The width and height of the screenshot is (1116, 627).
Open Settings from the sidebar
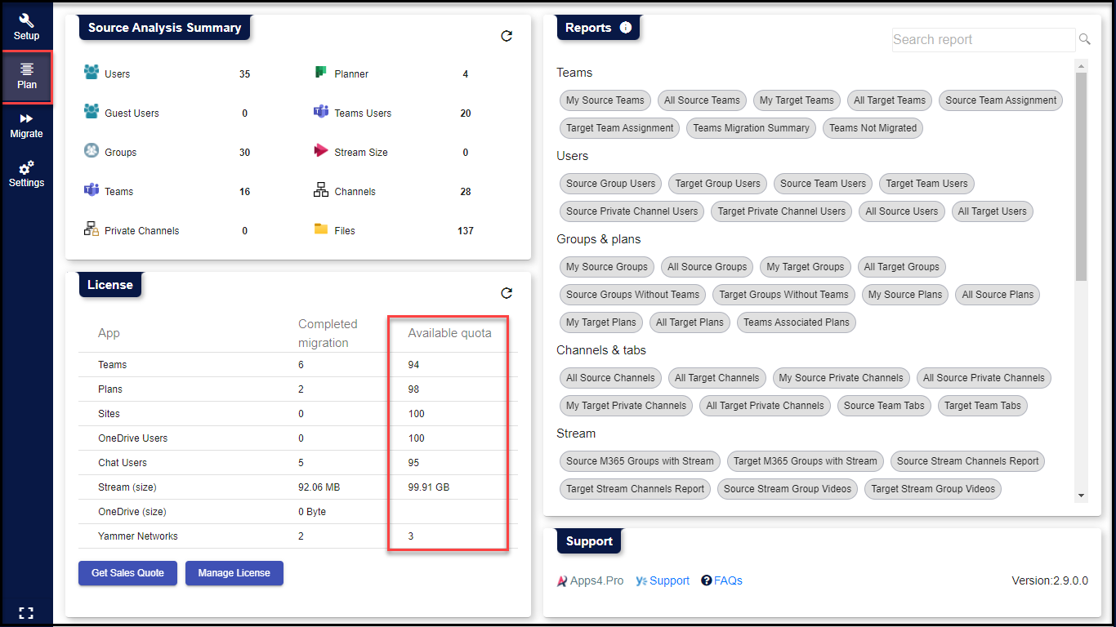[26, 174]
